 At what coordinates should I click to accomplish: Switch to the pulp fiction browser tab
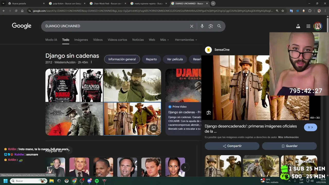[x=67, y=4]
